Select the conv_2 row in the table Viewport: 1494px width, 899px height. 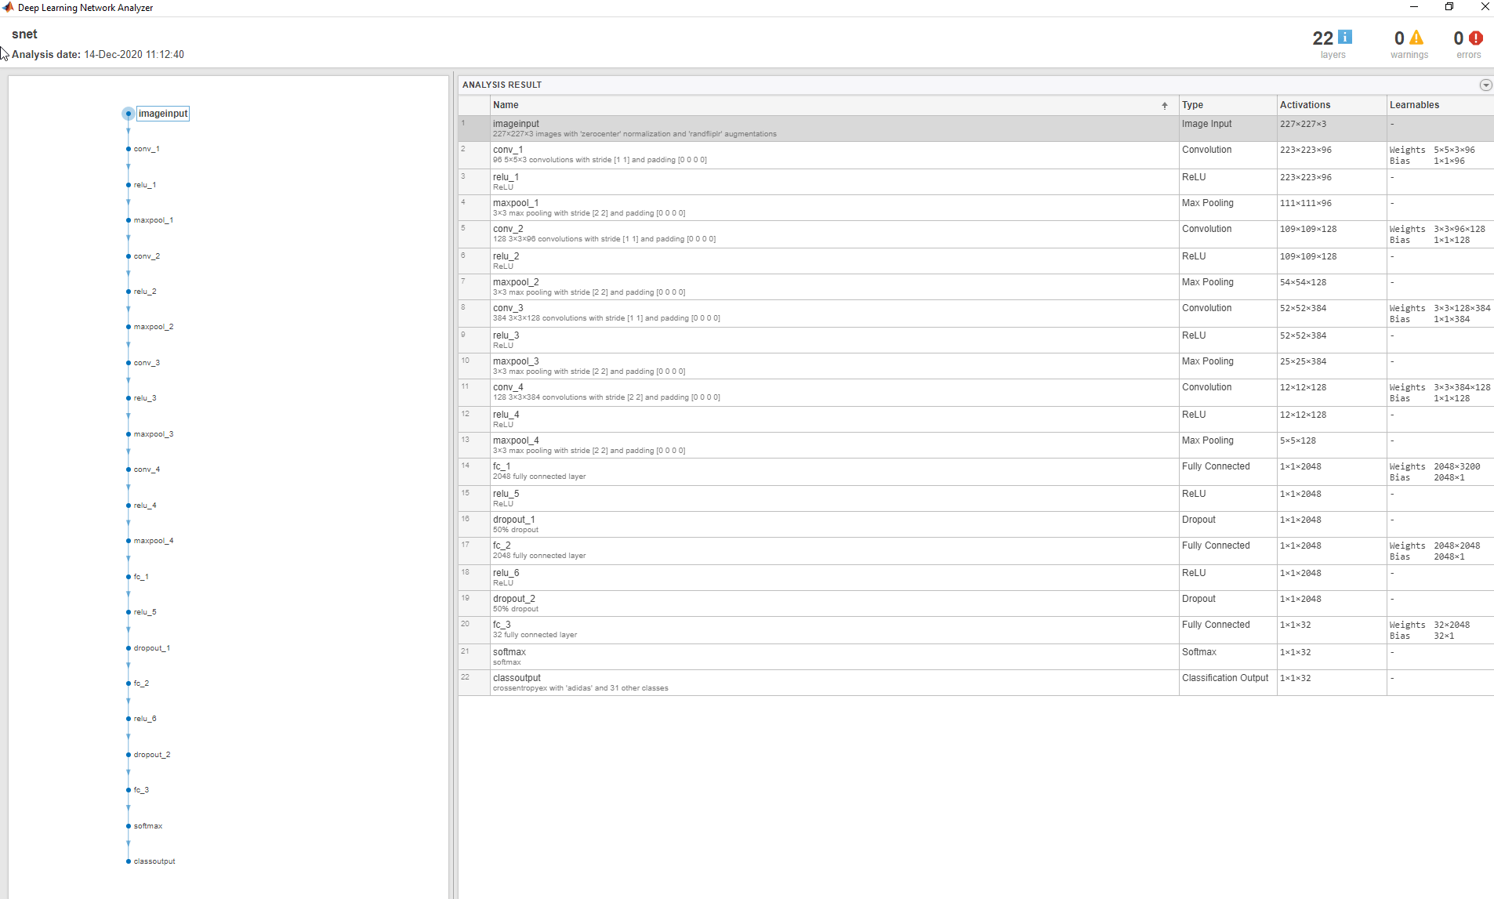tap(976, 234)
